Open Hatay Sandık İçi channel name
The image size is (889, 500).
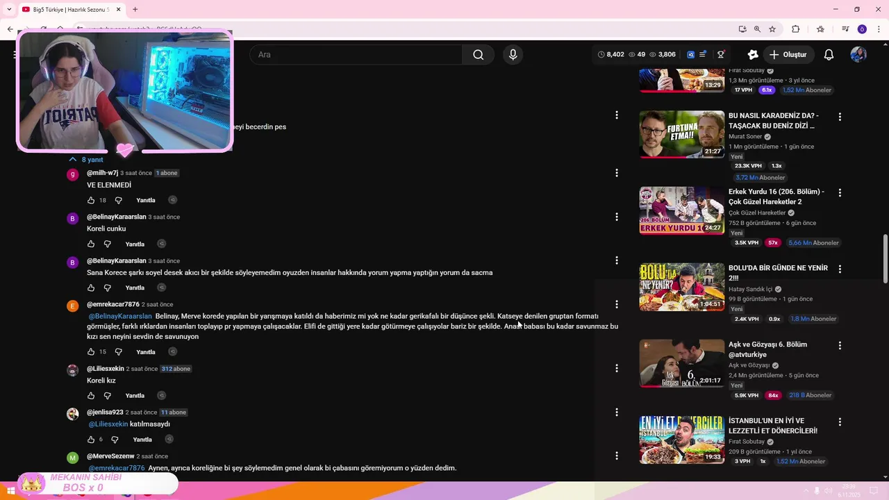(x=750, y=289)
